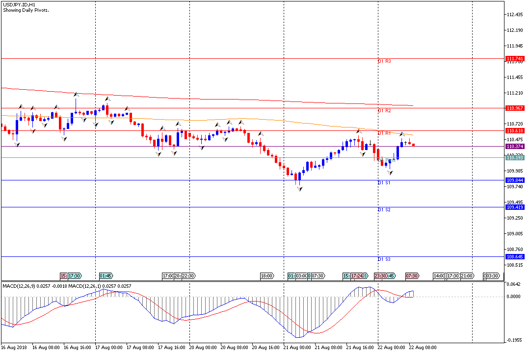The image size is (530, 353).
Task: Click the teal 110.193 pivot price label
Action: pyautogui.click(x=515, y=158)
